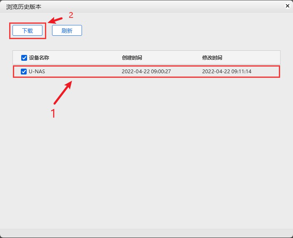Click modified time 2022-04-22 09:11:14
The image size is (293, 238).
[x=226, y=72]
